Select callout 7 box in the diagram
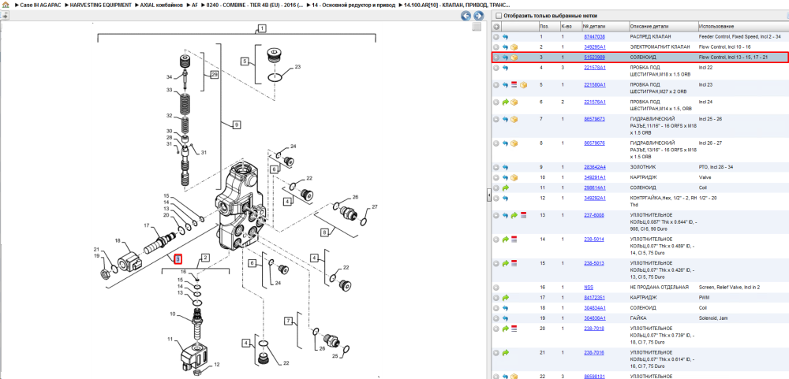 [288, 321]
